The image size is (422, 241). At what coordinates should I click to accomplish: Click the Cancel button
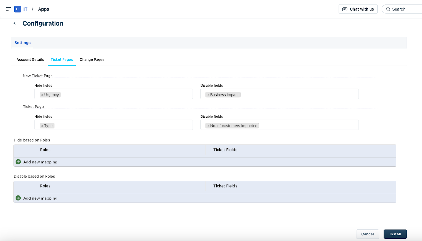point(368,234)
